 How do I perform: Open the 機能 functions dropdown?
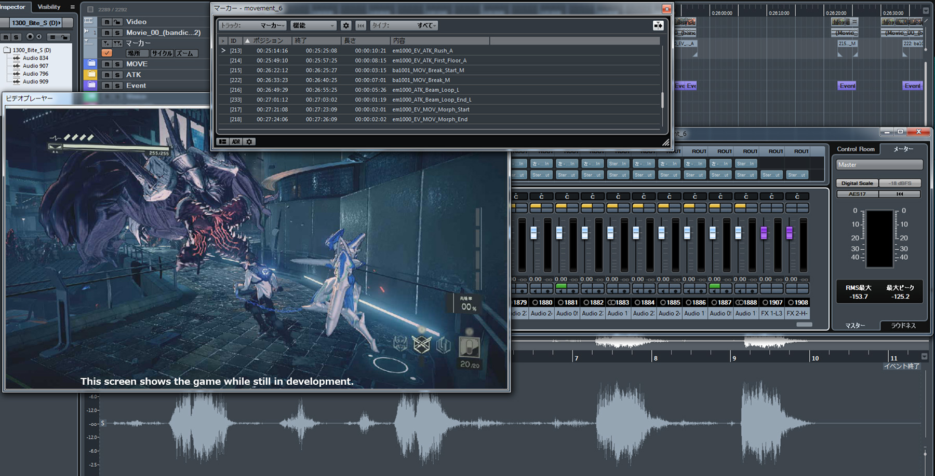click(313, 25)
